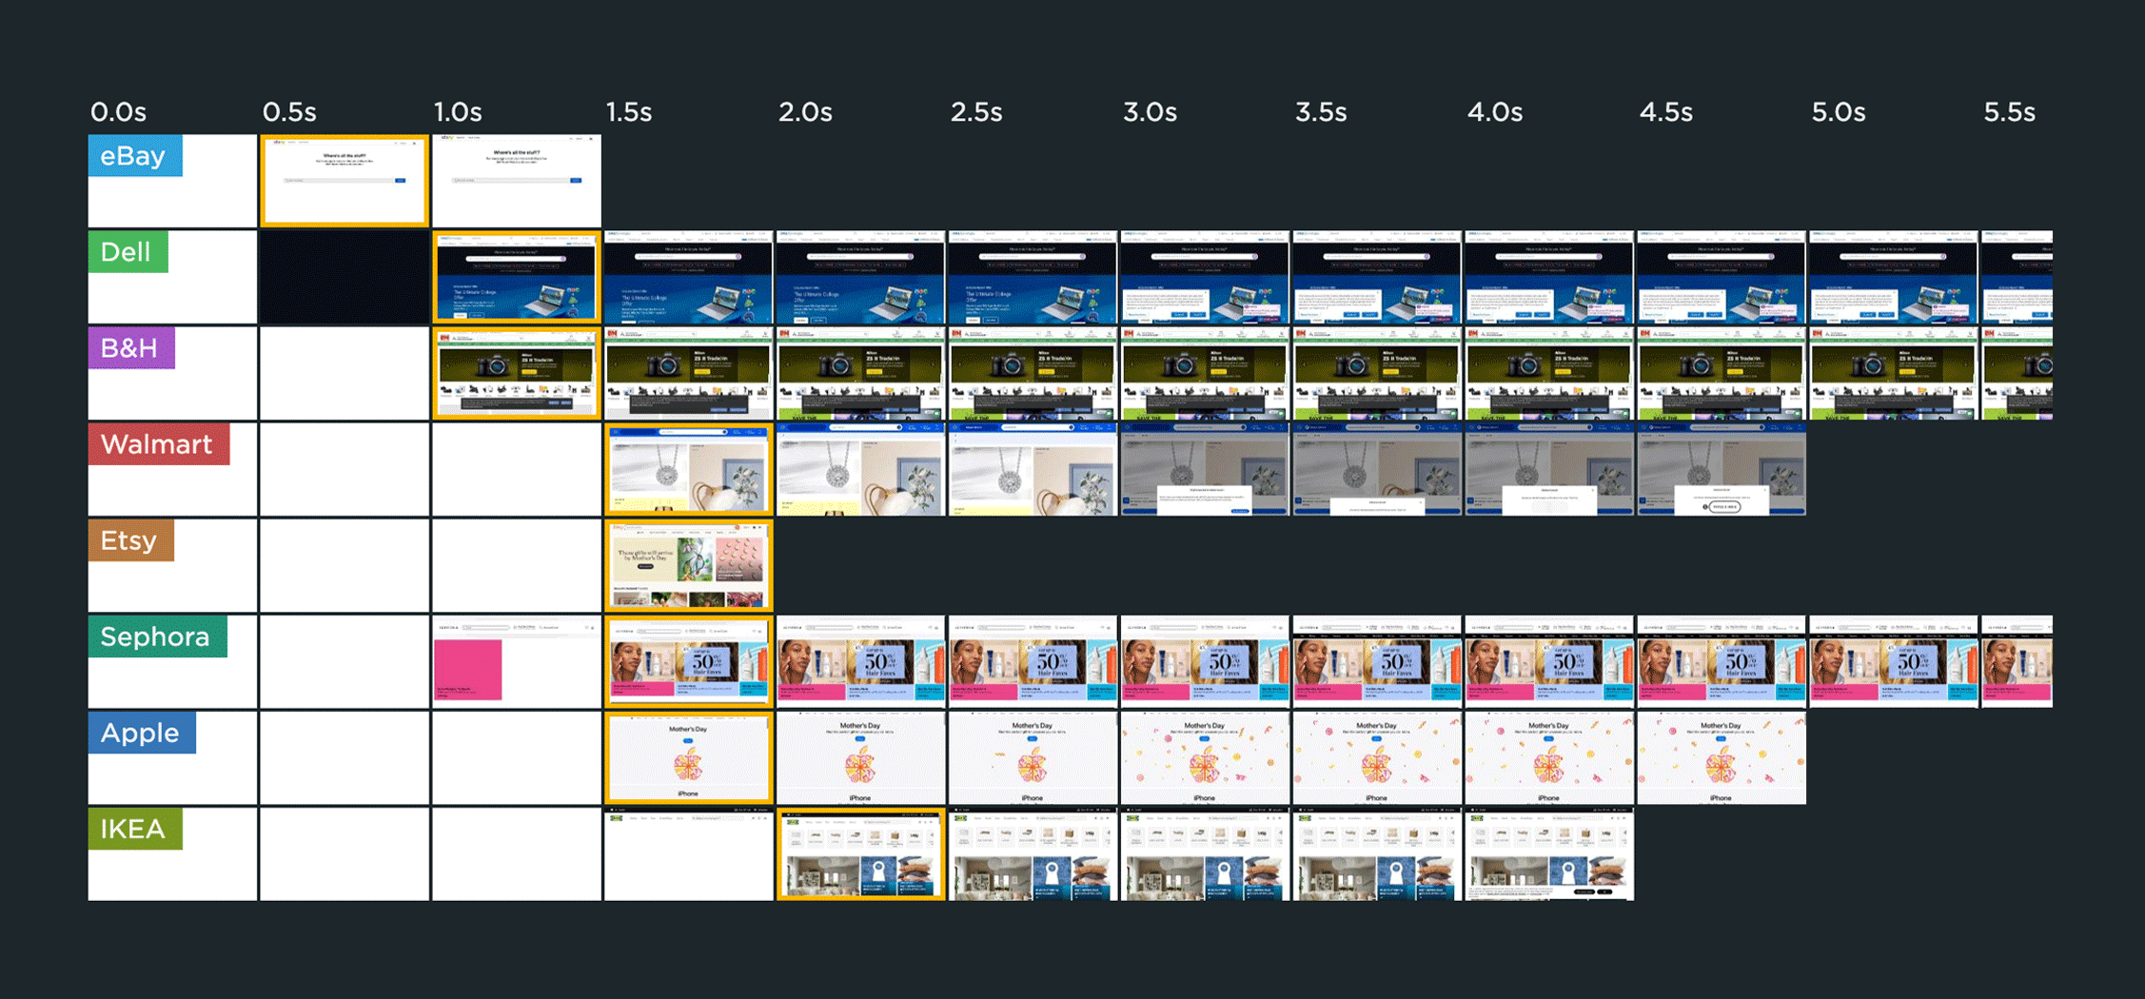The image size is (2145, 999).
Task: Open the highlighted B&H frame at 1.0s
Action: pos(517,373)
